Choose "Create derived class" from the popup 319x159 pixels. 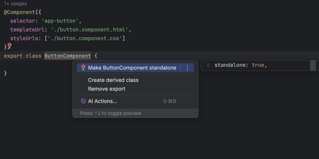[113, 80]
